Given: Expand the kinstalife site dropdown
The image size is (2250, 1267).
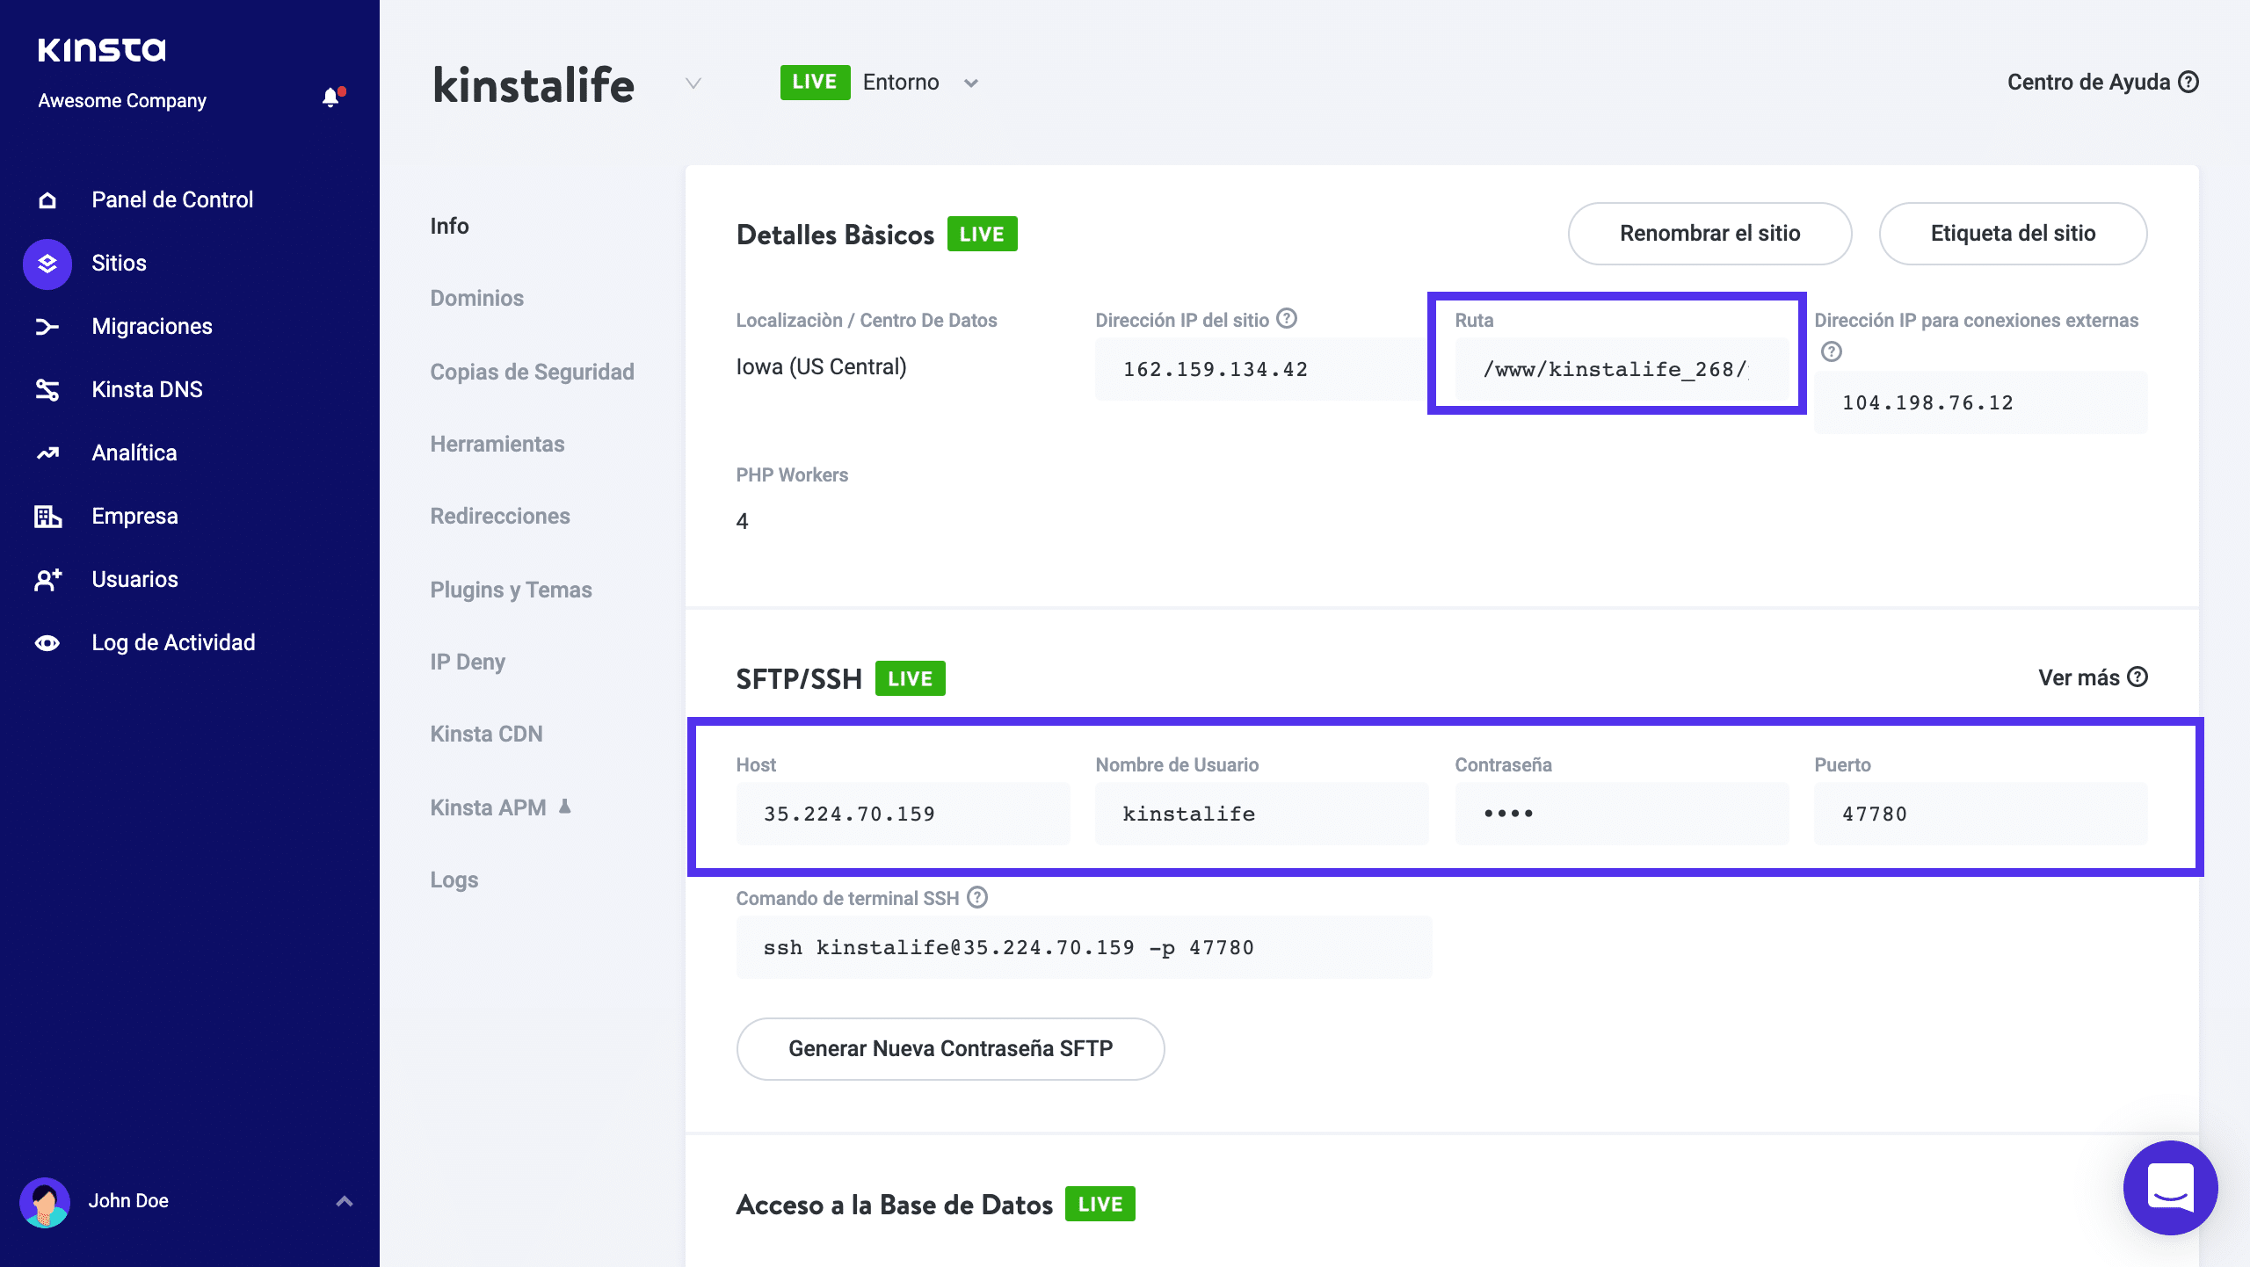Looking at the screenshot, I should pyautogui.click(x=693, y=83).
